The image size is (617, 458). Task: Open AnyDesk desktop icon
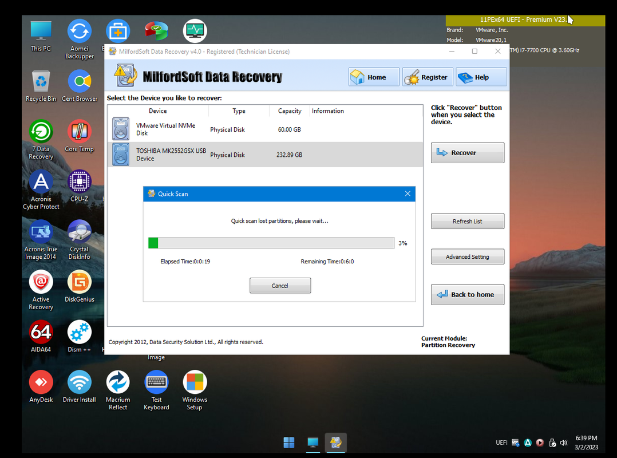pos(41,387)
